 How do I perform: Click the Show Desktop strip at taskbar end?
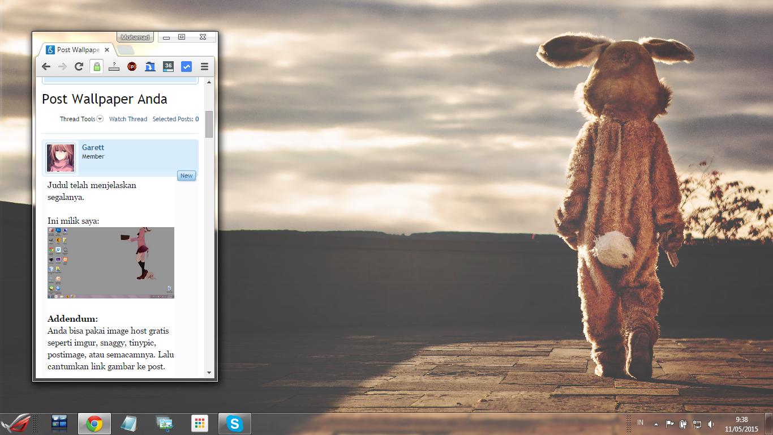pos(769,424)
